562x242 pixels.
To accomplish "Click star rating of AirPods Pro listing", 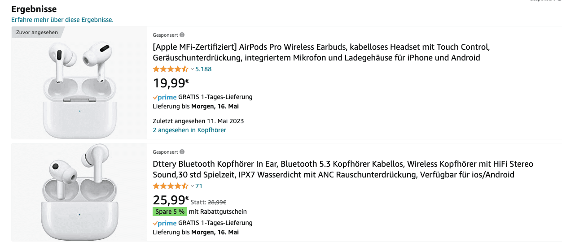I will pos(171,69).
